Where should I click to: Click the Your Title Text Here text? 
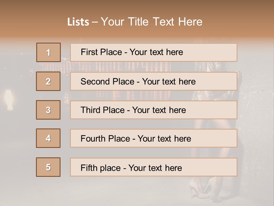tap(152, 22)
